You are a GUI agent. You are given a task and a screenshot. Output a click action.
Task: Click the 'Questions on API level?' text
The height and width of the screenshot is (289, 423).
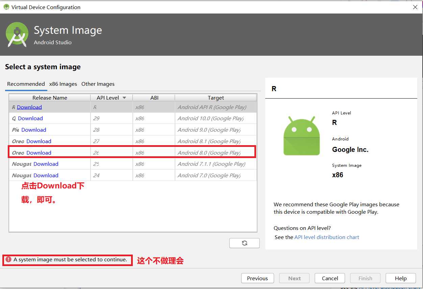[302, 228]
